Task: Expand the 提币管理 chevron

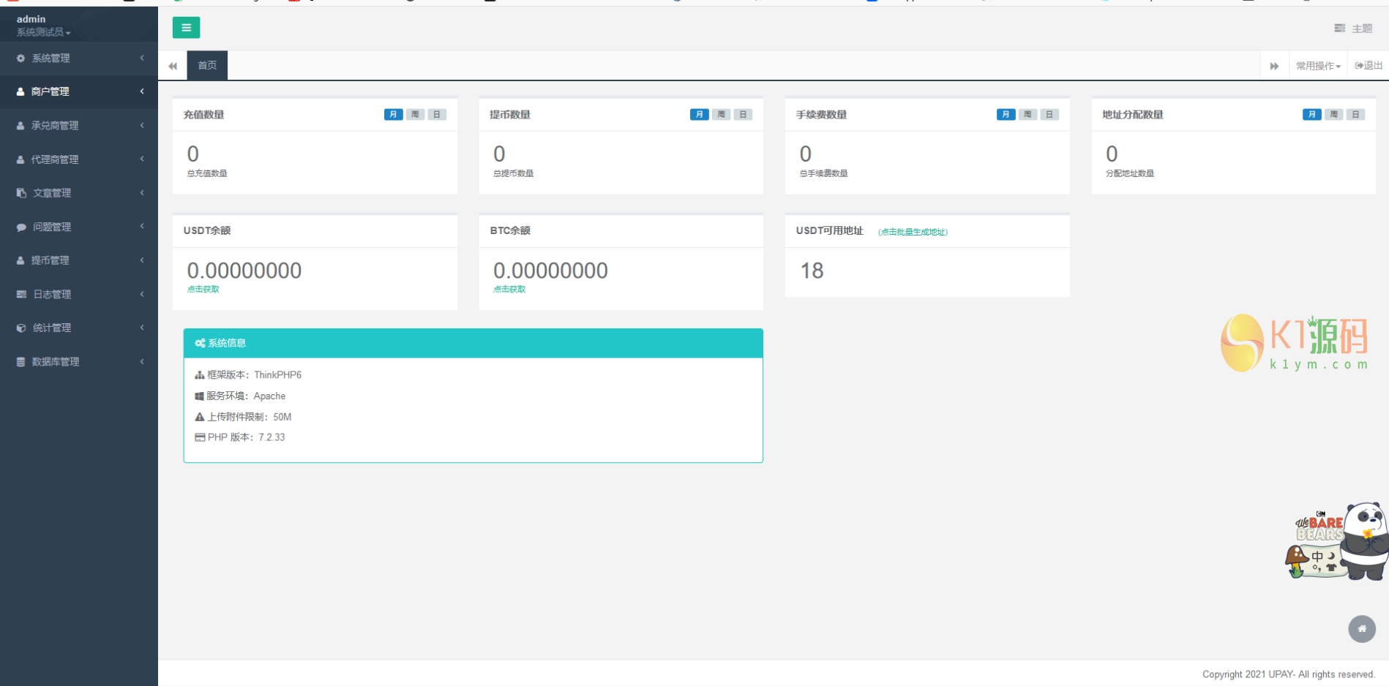Action: click(142, 260)
